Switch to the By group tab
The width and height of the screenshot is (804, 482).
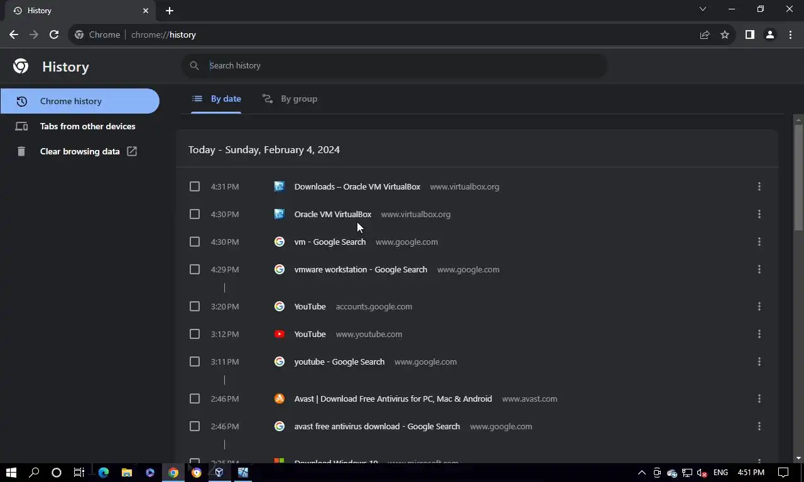click(x=290, y=99)
